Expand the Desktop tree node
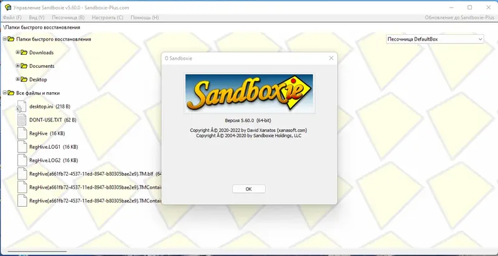498x256 pixels. coord(18,79)
